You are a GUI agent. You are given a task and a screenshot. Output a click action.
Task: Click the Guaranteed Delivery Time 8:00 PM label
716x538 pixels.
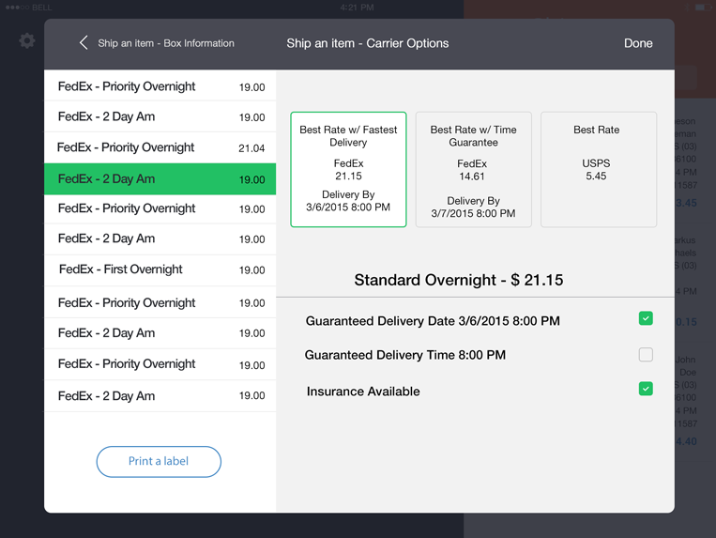coord(405,355)
